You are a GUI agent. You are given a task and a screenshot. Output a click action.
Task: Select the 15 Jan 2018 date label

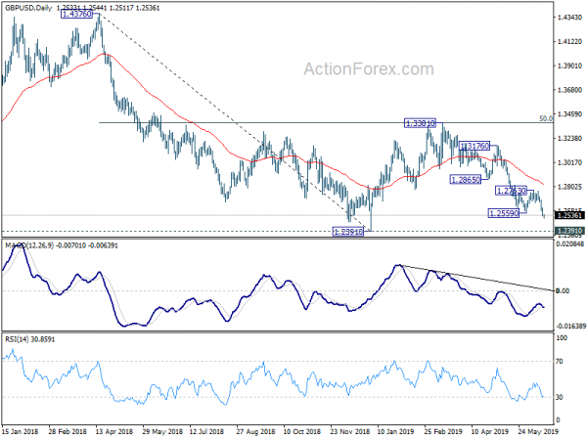pos(21,431)
